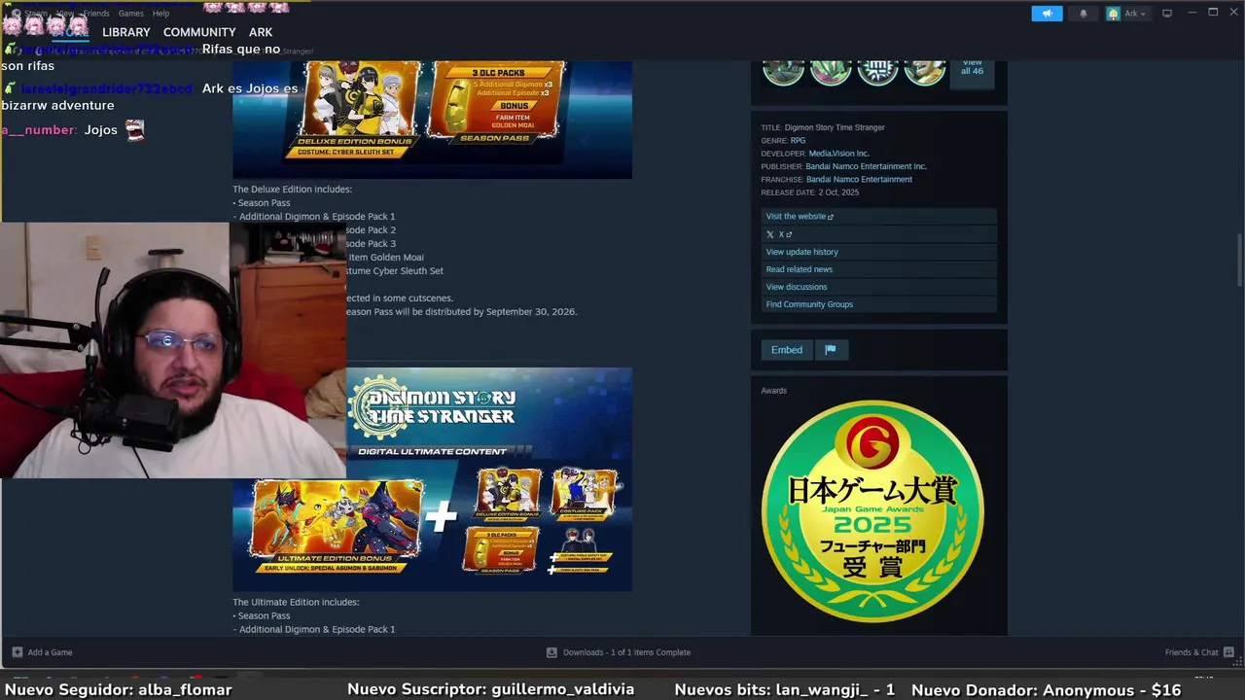This screenshot has width=1245, height=700.
Task: Click the Digital Ultimate Content banner image
Action: tap(432, 479)
